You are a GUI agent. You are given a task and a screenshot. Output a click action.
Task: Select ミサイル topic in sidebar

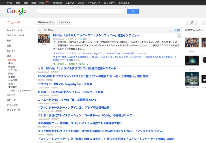(13, 70)
